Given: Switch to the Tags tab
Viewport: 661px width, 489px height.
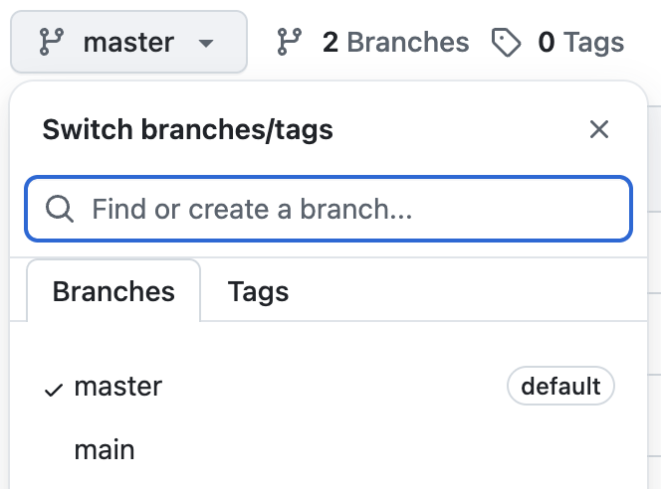Looking at the screenshot, I should tap(258, 291).
